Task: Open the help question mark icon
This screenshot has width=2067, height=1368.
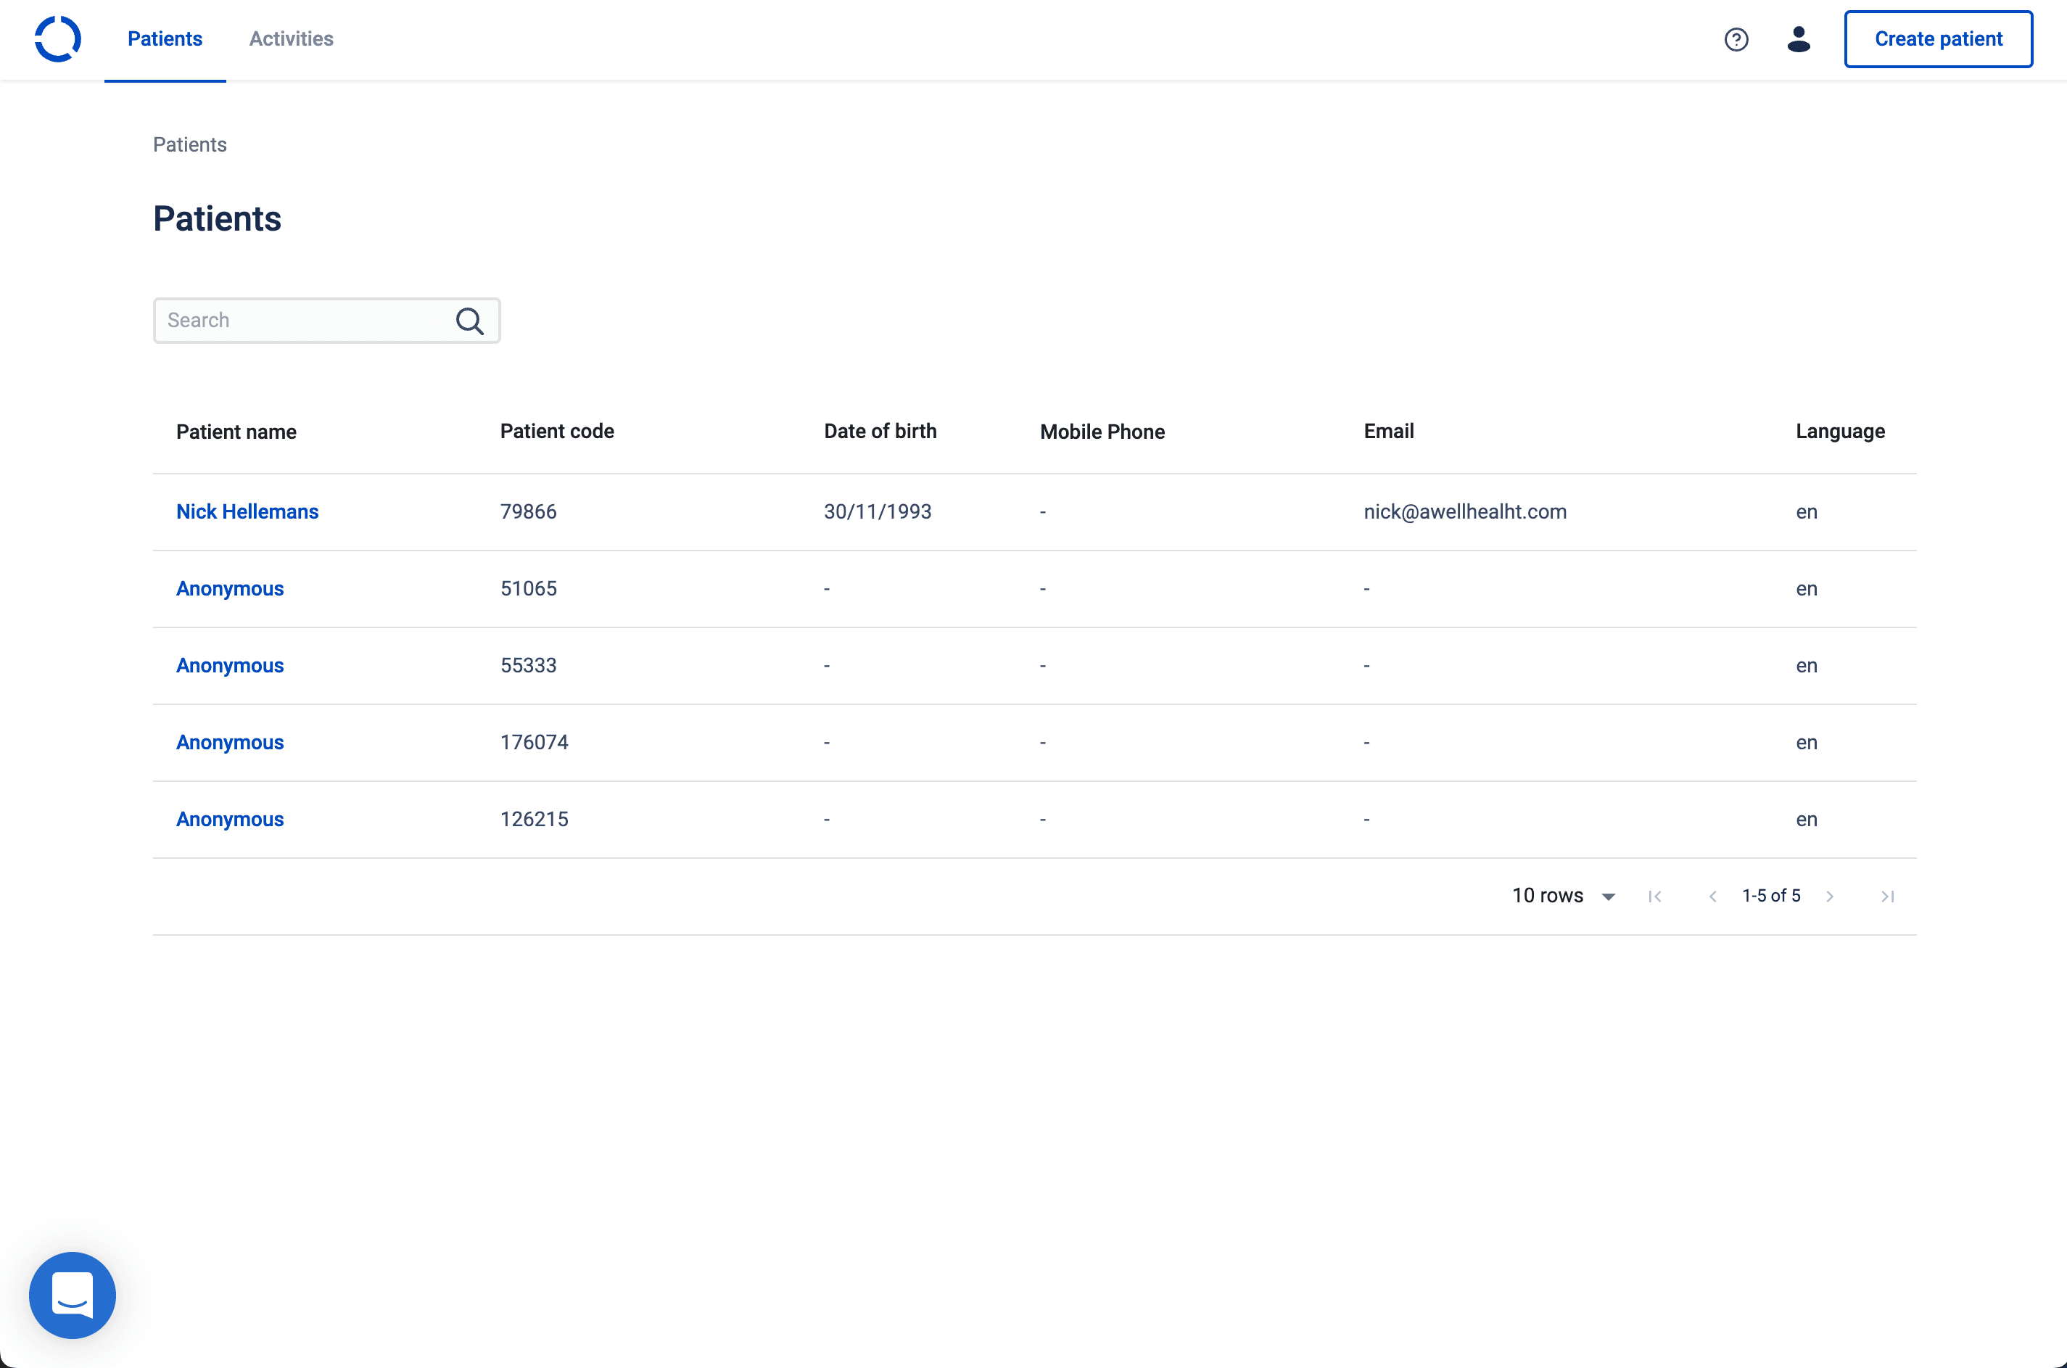Action: pyautogui.click(x=1736, y=39)
